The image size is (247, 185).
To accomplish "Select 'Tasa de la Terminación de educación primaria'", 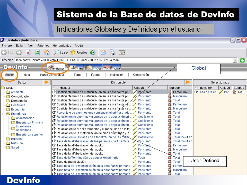I will (x=87, y=158).
